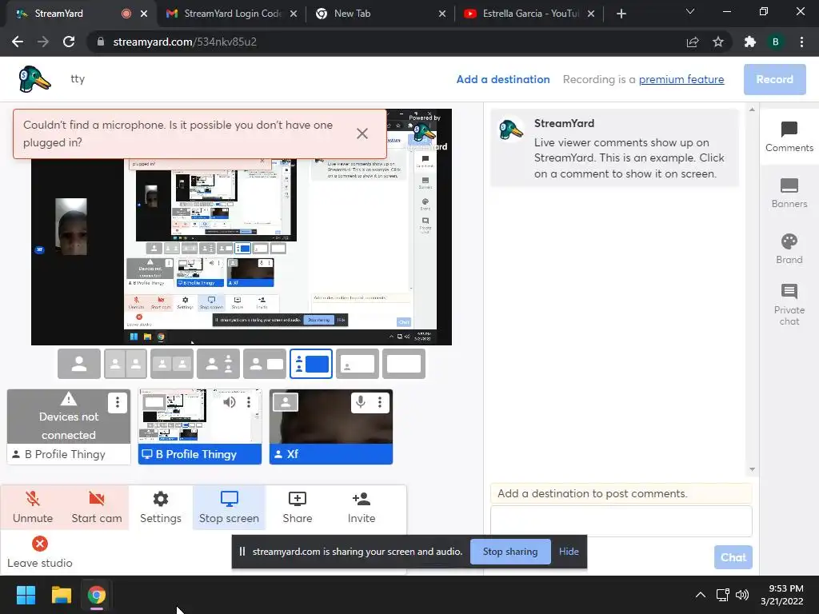Image resolution: width=819 pixels, height=614 pixels.
Task: Click the Record button
Action: tap(774, 79)
